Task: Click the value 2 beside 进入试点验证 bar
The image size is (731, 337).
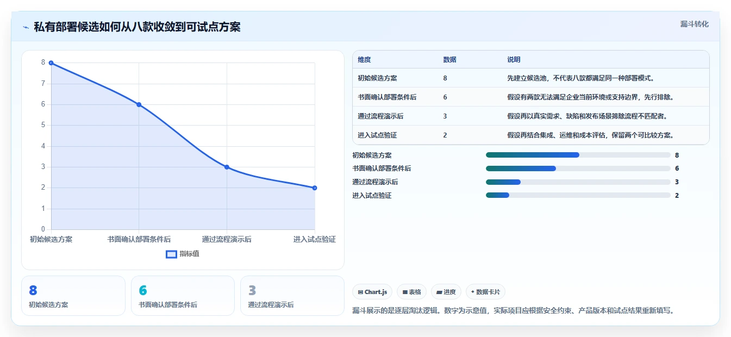Action: pyautogui.click(x=677, y=195)
